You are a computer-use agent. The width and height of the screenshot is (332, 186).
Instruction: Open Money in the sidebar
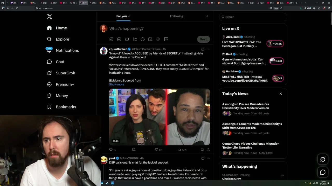(x=57, y=96)
